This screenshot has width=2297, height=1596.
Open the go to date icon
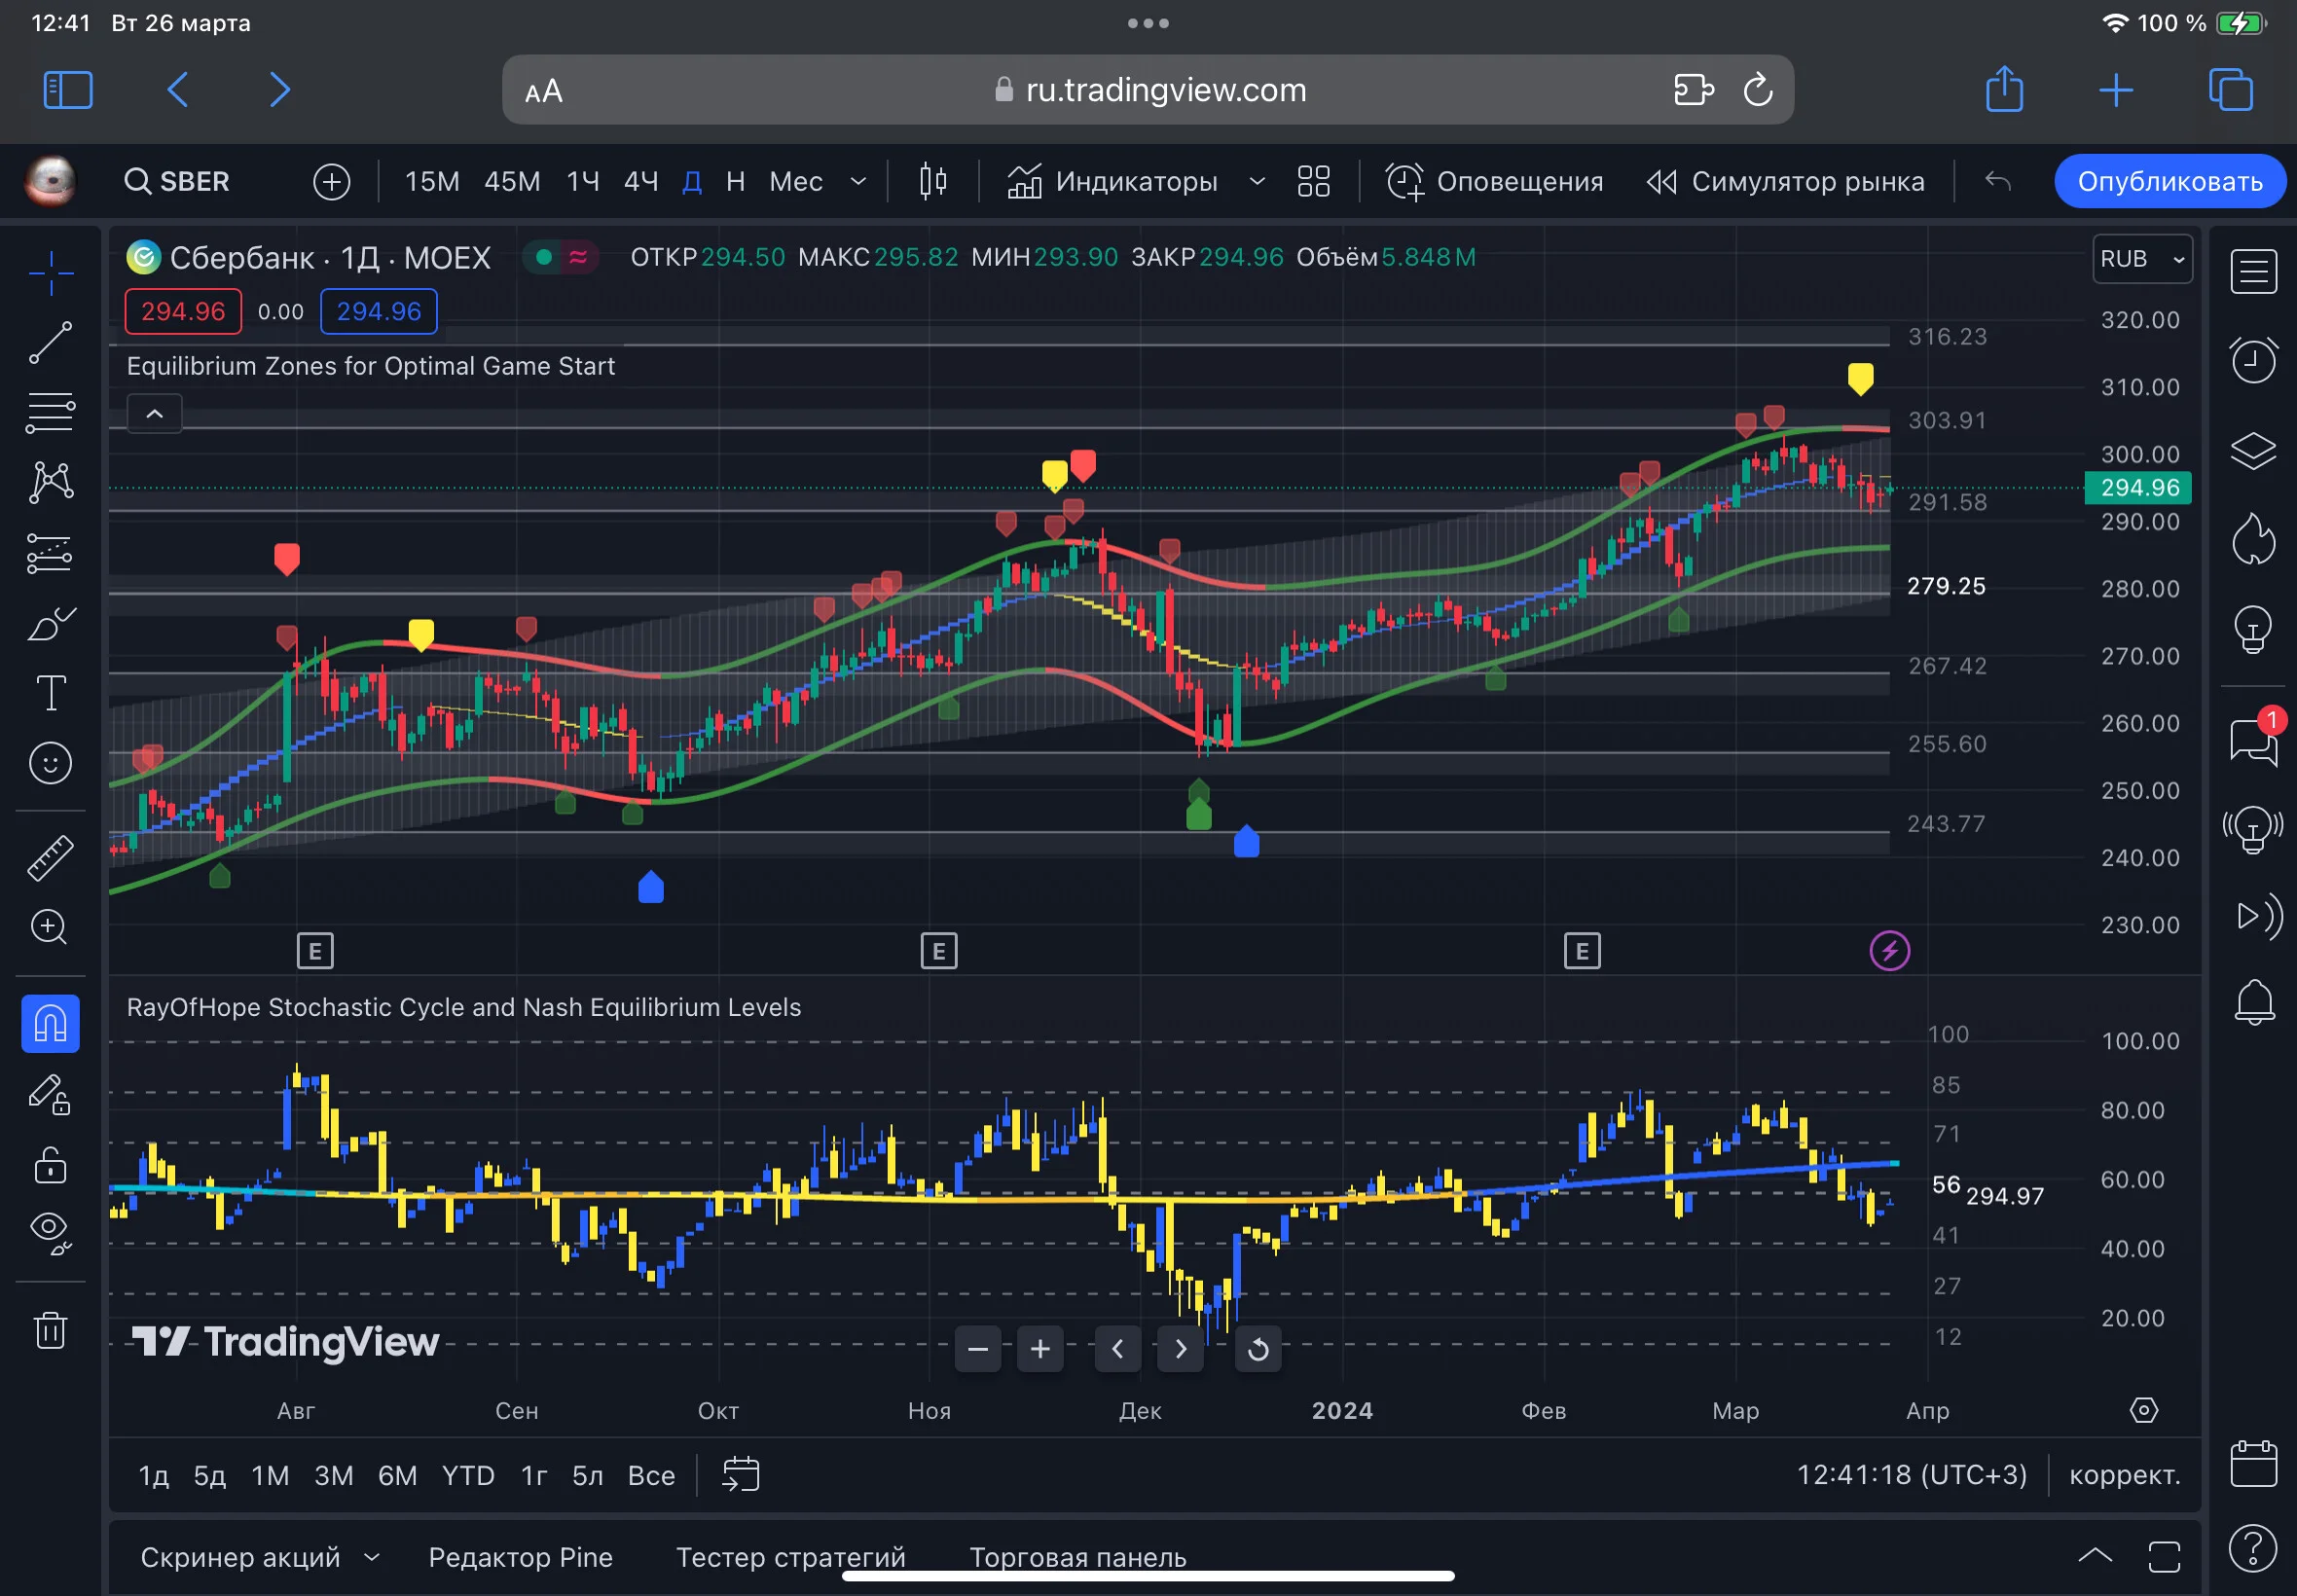pos(741,1474)
